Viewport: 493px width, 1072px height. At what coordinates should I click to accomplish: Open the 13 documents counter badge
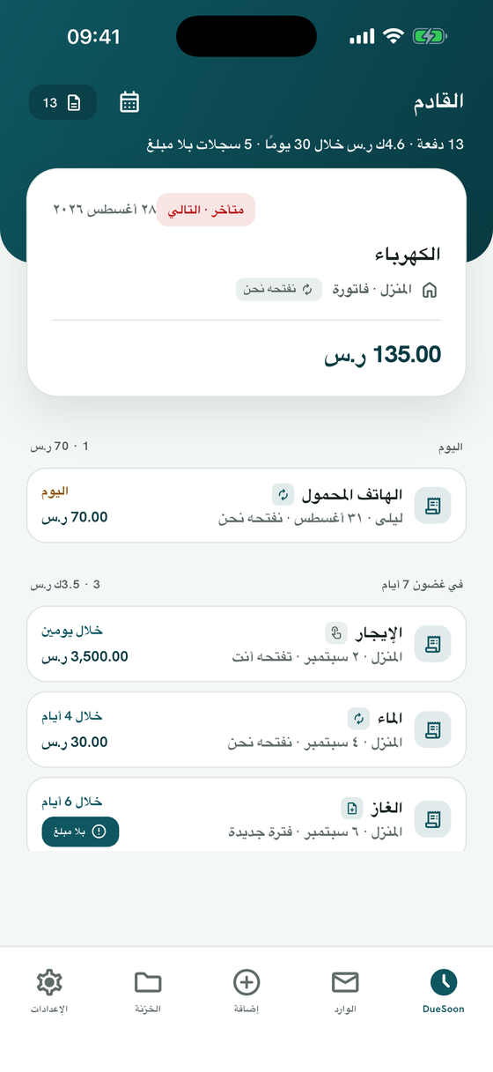point(63,102)
